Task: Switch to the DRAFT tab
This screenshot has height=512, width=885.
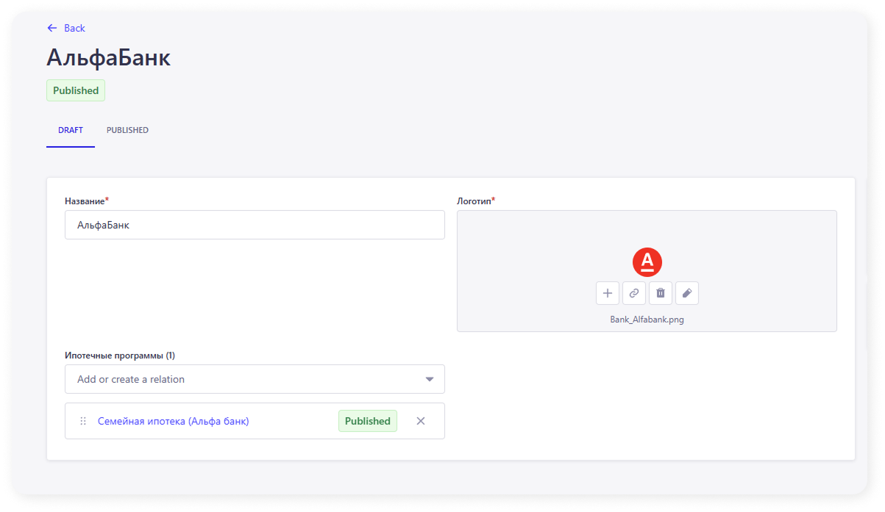Action: click(71, 130)
